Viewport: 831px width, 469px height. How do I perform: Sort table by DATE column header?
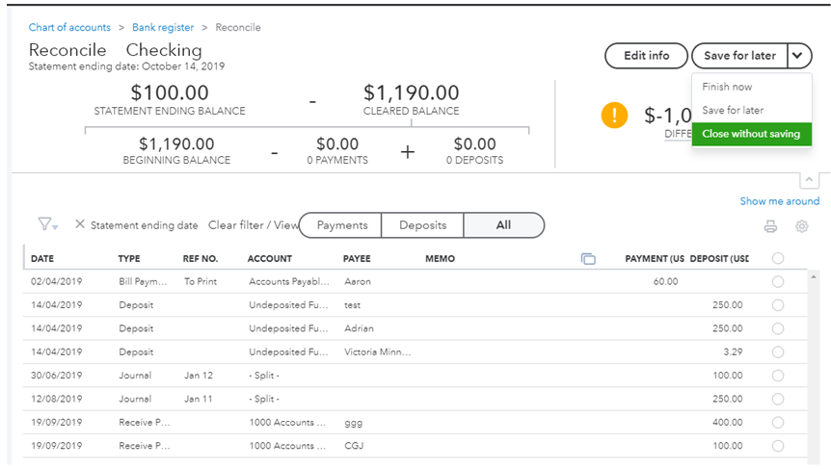(x=42, y=259)
